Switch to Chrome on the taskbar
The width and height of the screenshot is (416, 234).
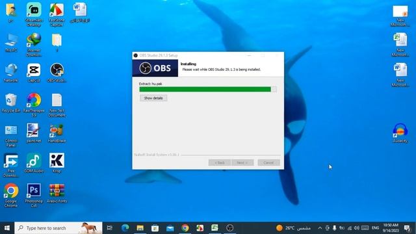click(x=185, y=228)
